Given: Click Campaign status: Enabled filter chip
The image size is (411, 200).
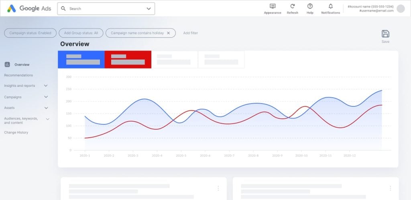Looking at the screenshot, I should tap(31, 33).
